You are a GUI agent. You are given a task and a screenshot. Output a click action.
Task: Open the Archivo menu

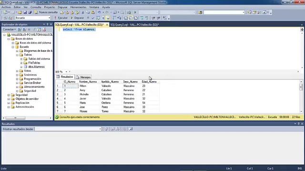[x=6, y=7]
